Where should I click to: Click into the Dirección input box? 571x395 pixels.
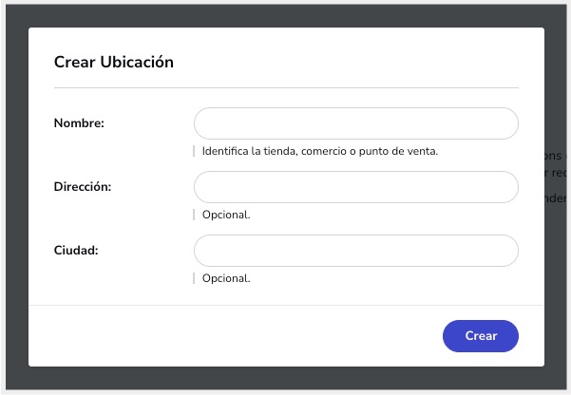pos(355,187)
